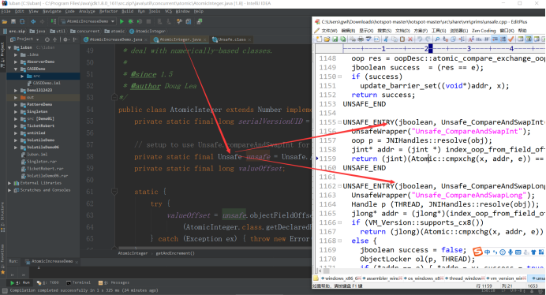Click Save green disk icon in EditPlus toolbar

click(335, 39)
